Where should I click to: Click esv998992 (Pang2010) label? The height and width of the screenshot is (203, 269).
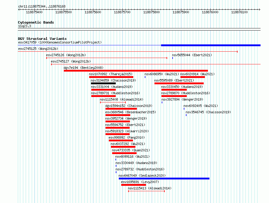(x=127, y=137)
